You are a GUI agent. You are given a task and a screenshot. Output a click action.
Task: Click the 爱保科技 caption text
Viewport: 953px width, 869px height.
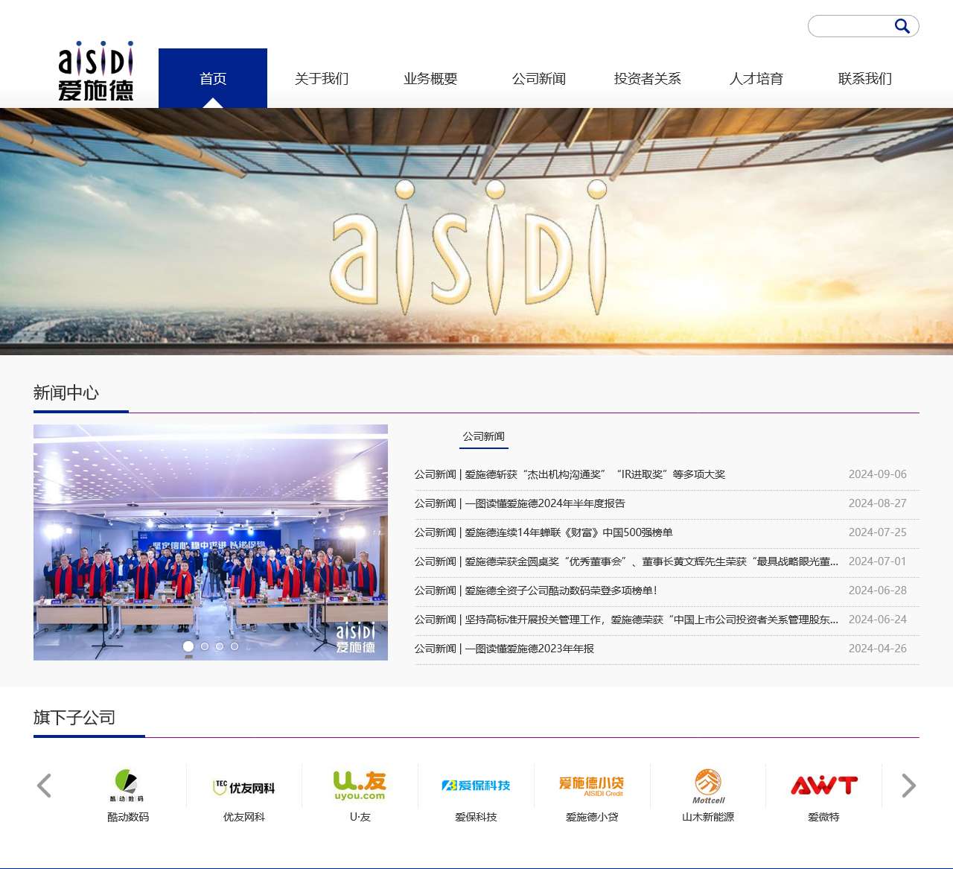(476, 817)
